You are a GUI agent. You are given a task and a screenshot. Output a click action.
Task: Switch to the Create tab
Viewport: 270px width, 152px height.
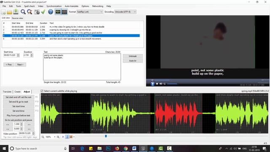[x=17, y=92]
